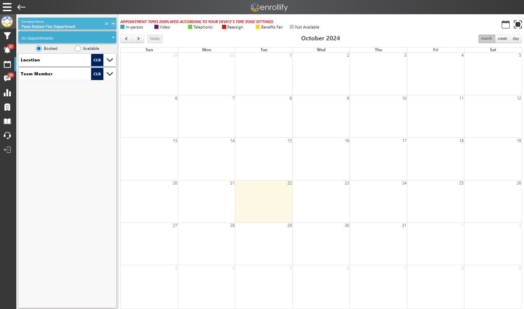
Task: Select the highlighted October 22 day cell
Action: 264,201
